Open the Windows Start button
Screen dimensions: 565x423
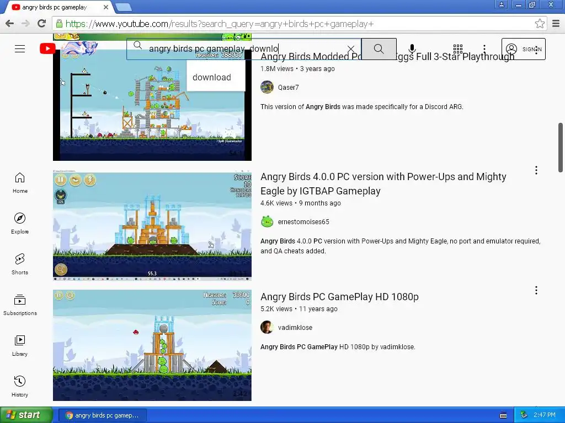click(26, 415)
